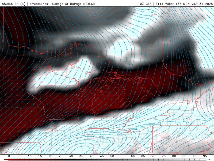Click the 'F141' forecast hour label
The width and height of the screenshot is (214, 161).
[x=159, y=4]
